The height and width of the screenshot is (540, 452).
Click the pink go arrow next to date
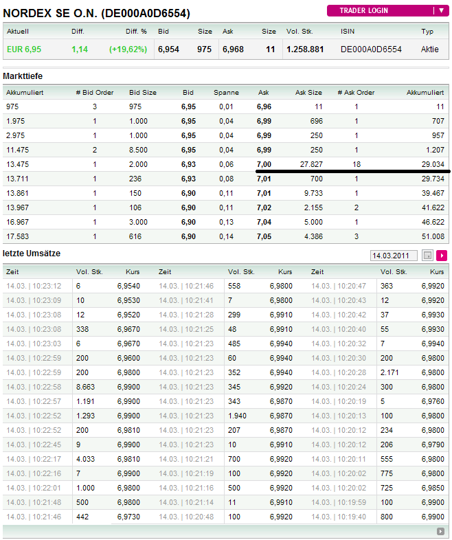(x=442, y=256)
